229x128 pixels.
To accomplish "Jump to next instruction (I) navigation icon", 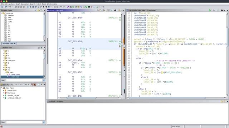I will (x=30, y=7).
